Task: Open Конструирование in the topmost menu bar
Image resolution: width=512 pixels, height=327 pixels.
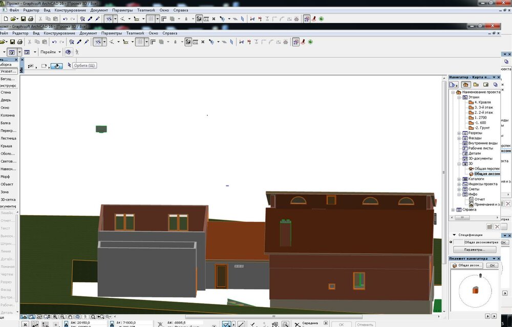Action: tap(69, 10)
